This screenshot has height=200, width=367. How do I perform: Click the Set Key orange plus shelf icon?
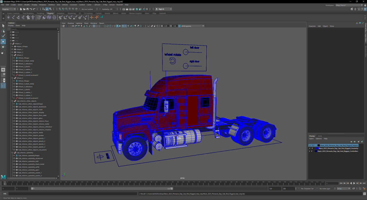[92, 18]
